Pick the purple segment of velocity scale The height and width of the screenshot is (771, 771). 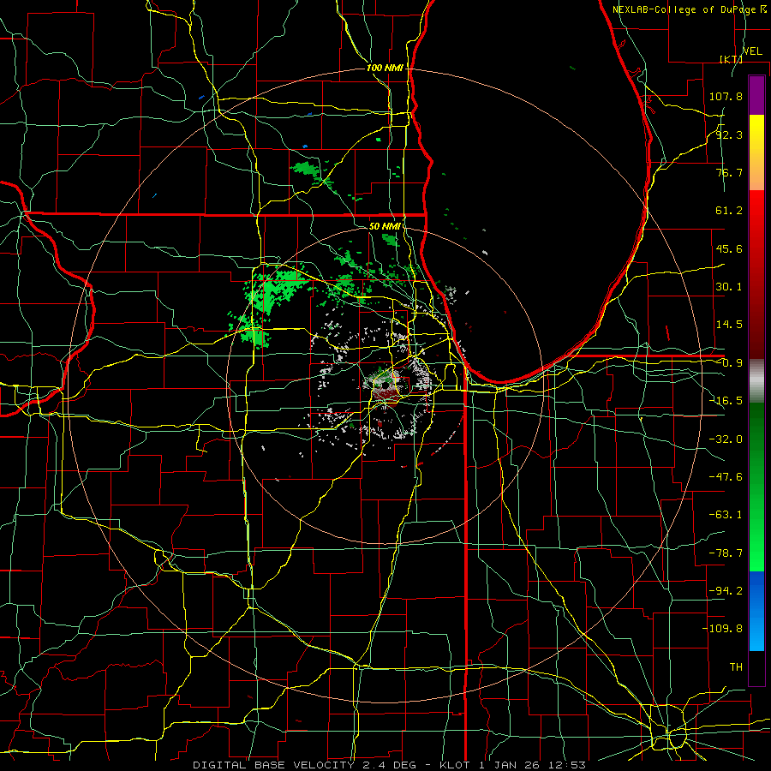[x=756, y=95]
